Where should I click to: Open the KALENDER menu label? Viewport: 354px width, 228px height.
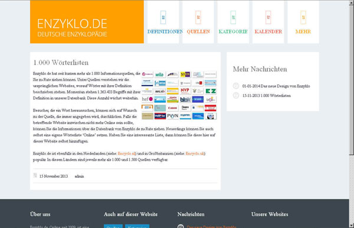tap(268, 32)
